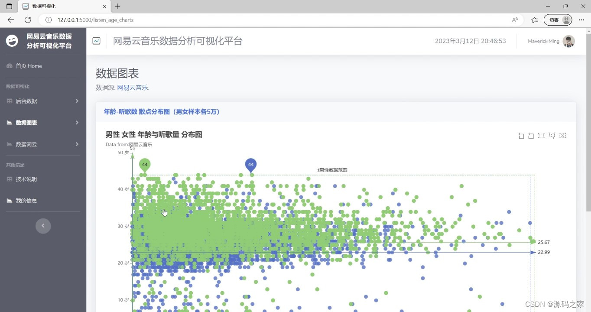Click the chart icon beside platform title
Screen dimensions: 591x312
(x=96, y=41)
